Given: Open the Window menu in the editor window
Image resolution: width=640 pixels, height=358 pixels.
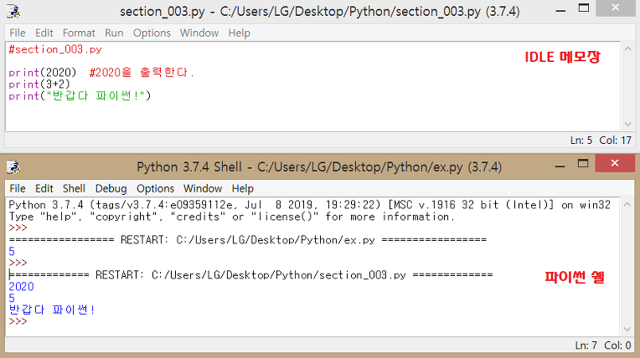Looking at the screenshot, I should pyautogui.click(x=199, y=33).
